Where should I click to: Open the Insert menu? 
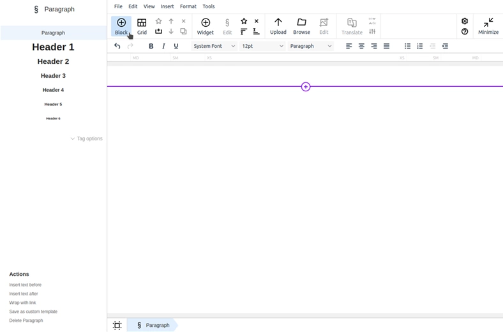(x=167, y=6)
